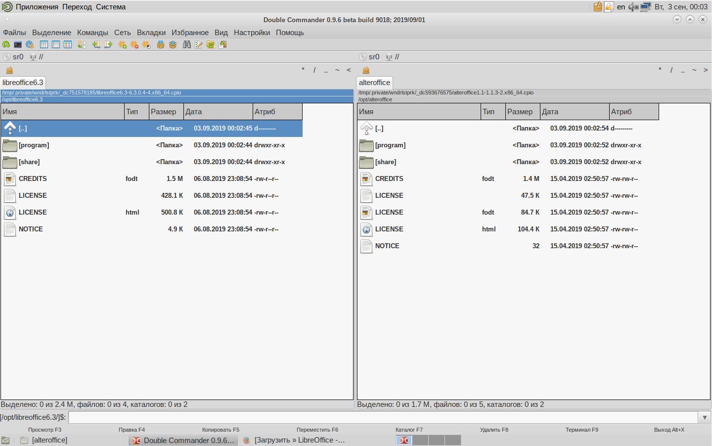Click the volume speaker tray icon

click(x=633, y=7)
